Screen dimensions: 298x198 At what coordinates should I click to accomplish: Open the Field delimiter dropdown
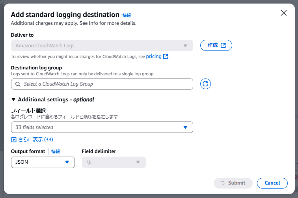pyautogui.click(x=114, y=162)
